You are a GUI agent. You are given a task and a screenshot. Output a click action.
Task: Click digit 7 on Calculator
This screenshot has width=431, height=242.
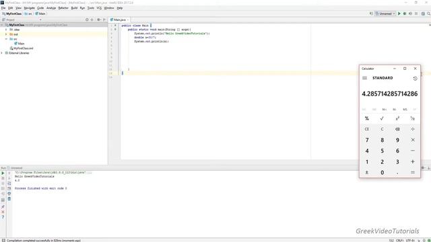[367, 140]
